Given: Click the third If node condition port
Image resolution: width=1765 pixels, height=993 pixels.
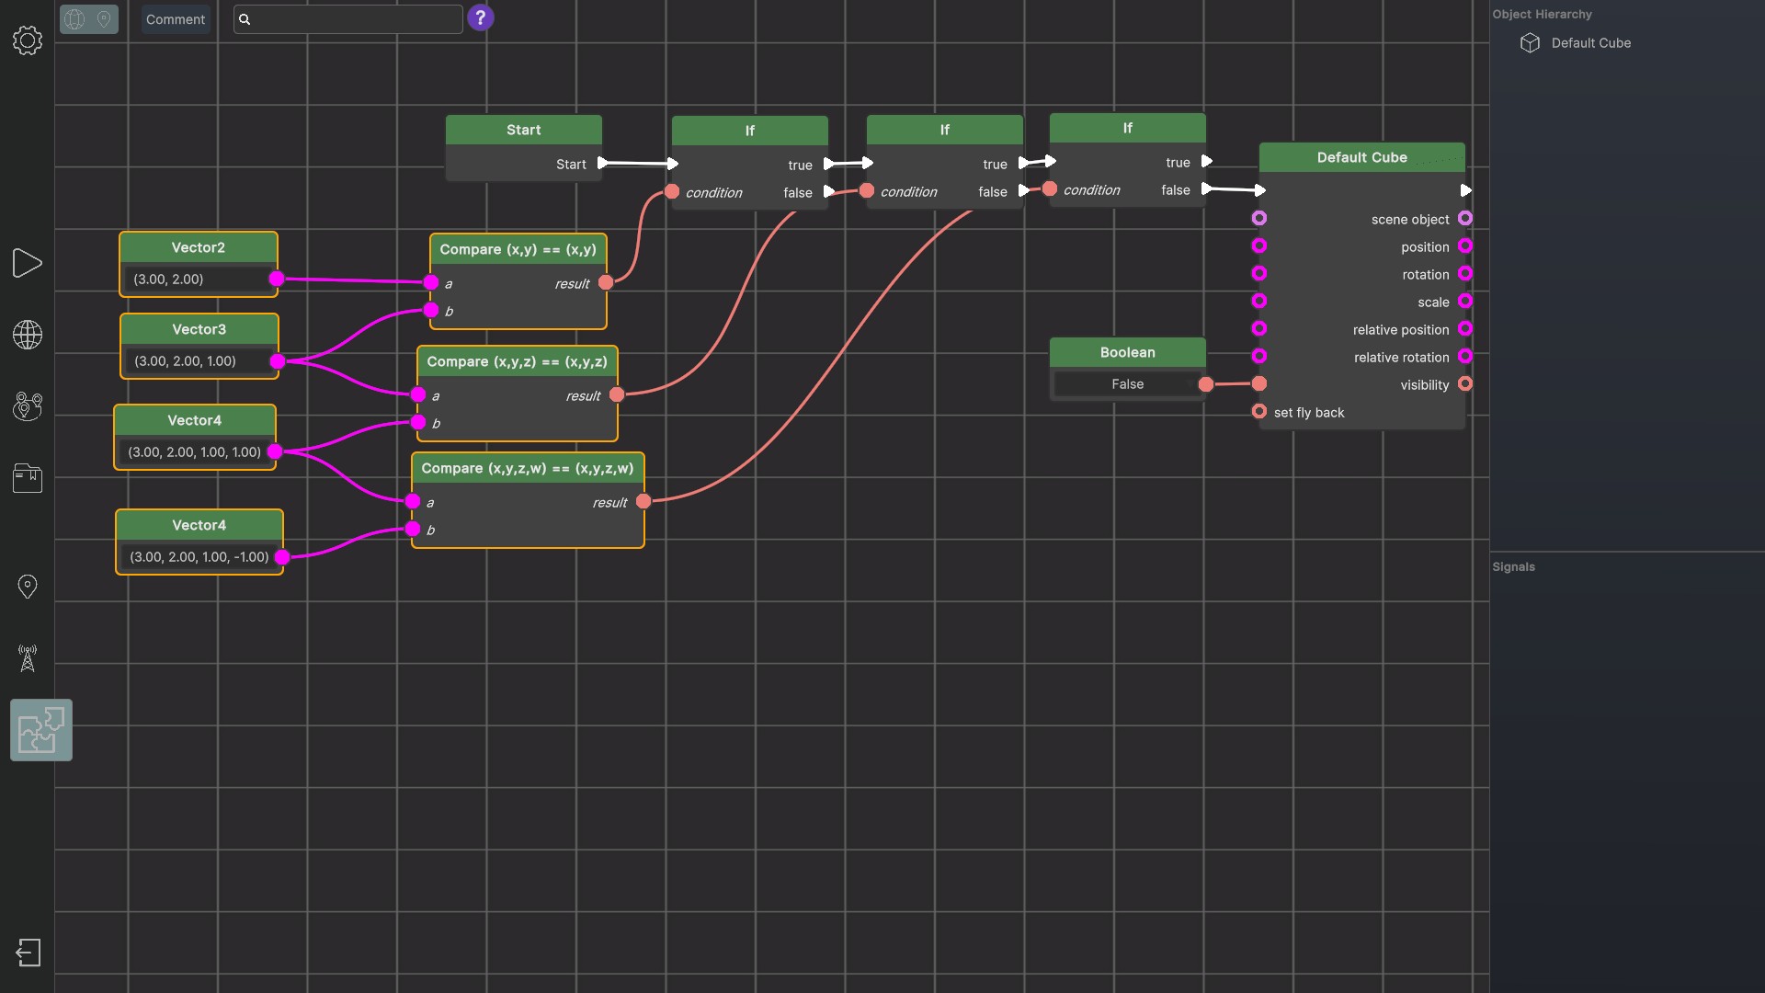Looking at the screenshot, I should point(1050,188).
